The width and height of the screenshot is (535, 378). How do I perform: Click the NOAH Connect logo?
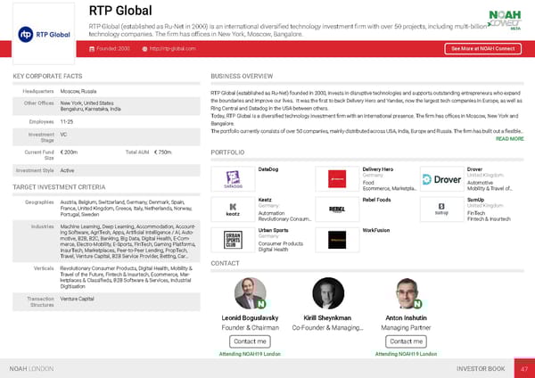(503, 20)
